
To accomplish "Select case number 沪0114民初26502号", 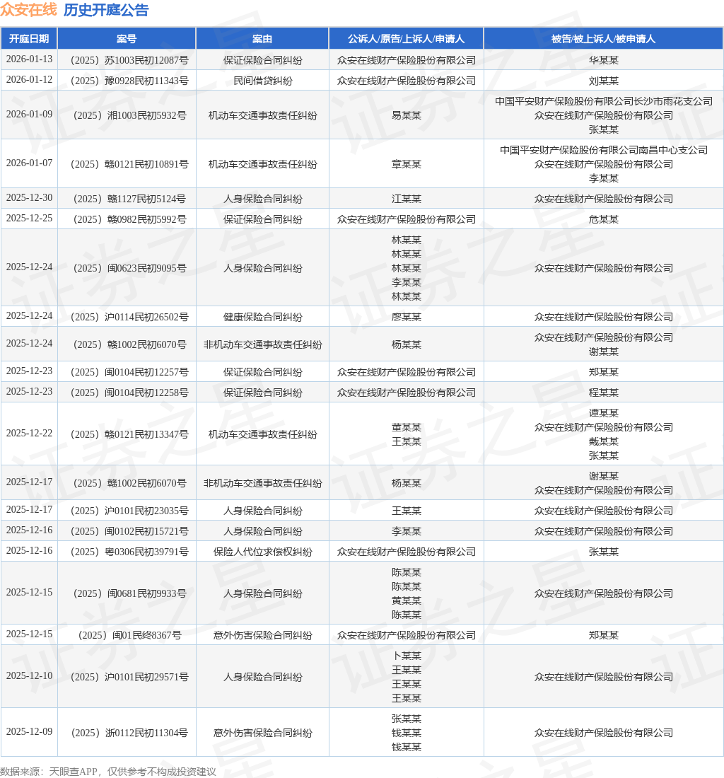I will [129, 317].
